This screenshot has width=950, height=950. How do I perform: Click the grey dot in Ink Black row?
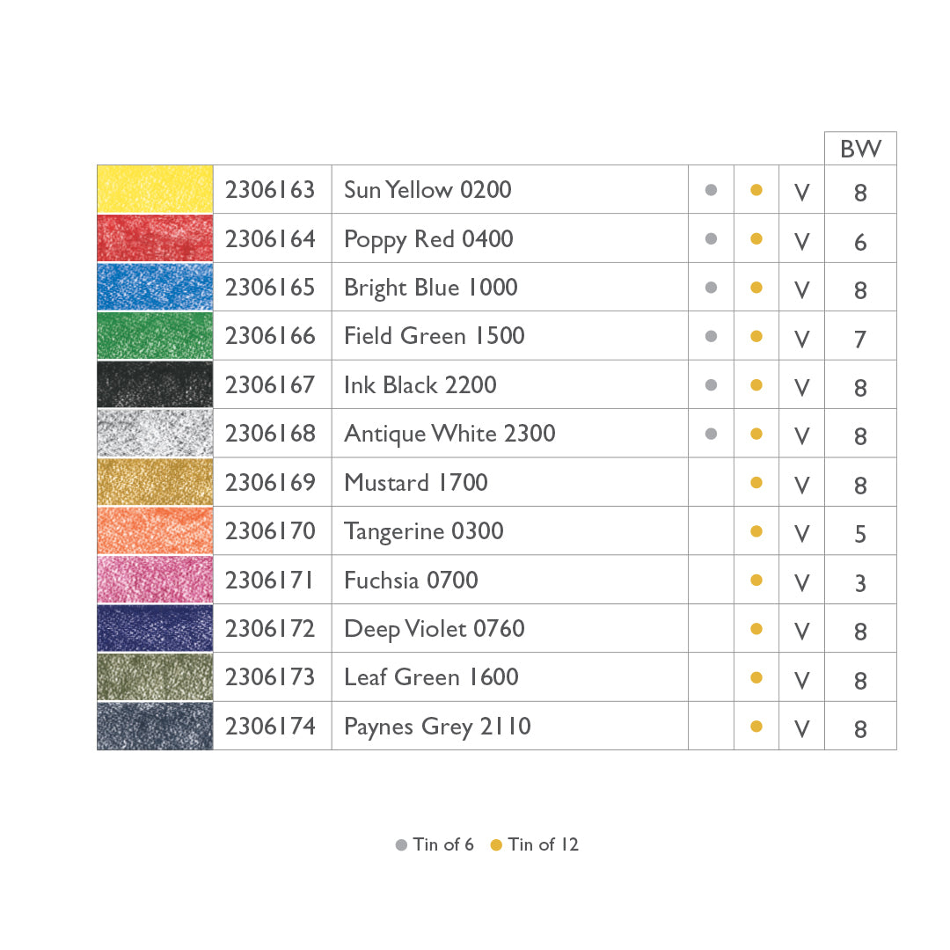pyautogui.click(x=711, y=384)
